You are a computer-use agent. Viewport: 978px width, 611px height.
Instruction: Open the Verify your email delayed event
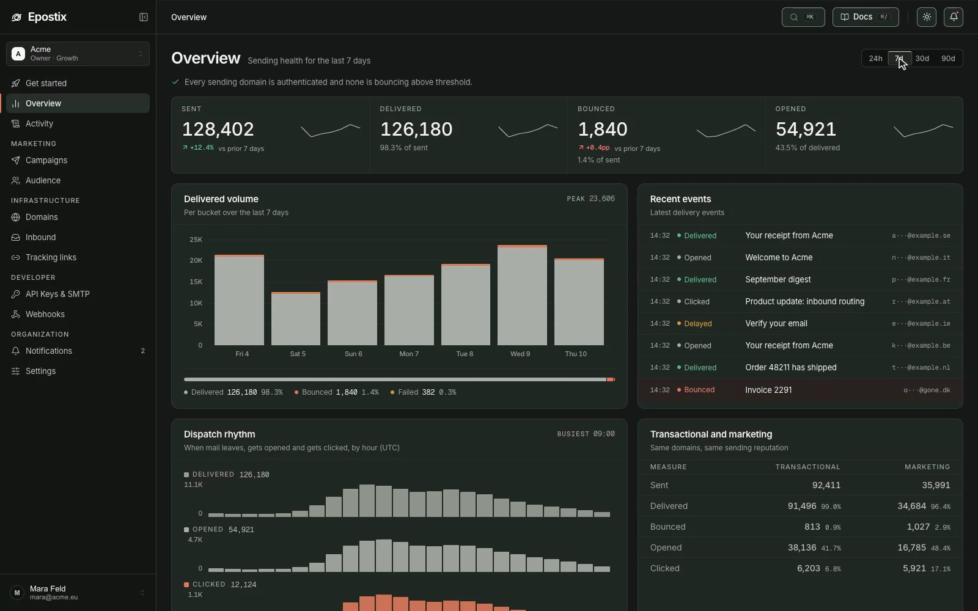(x=800, y=323)
